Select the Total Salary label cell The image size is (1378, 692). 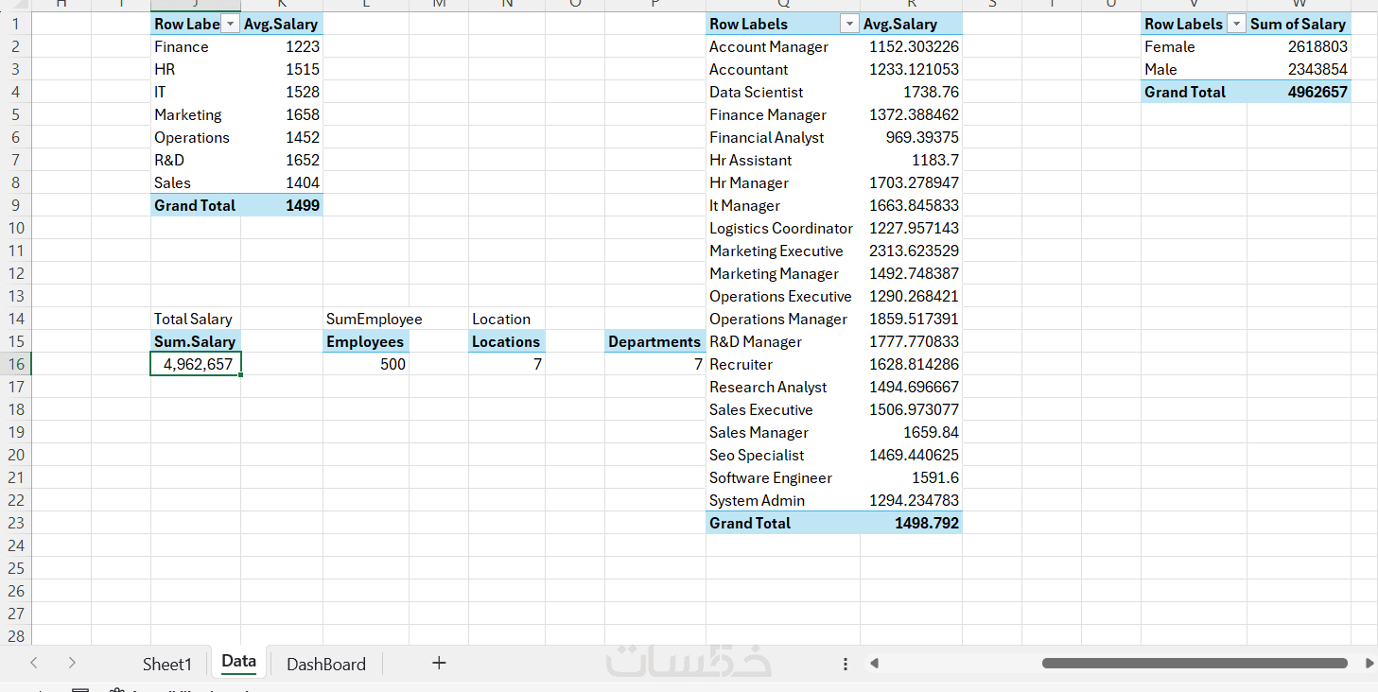(196, 319)
